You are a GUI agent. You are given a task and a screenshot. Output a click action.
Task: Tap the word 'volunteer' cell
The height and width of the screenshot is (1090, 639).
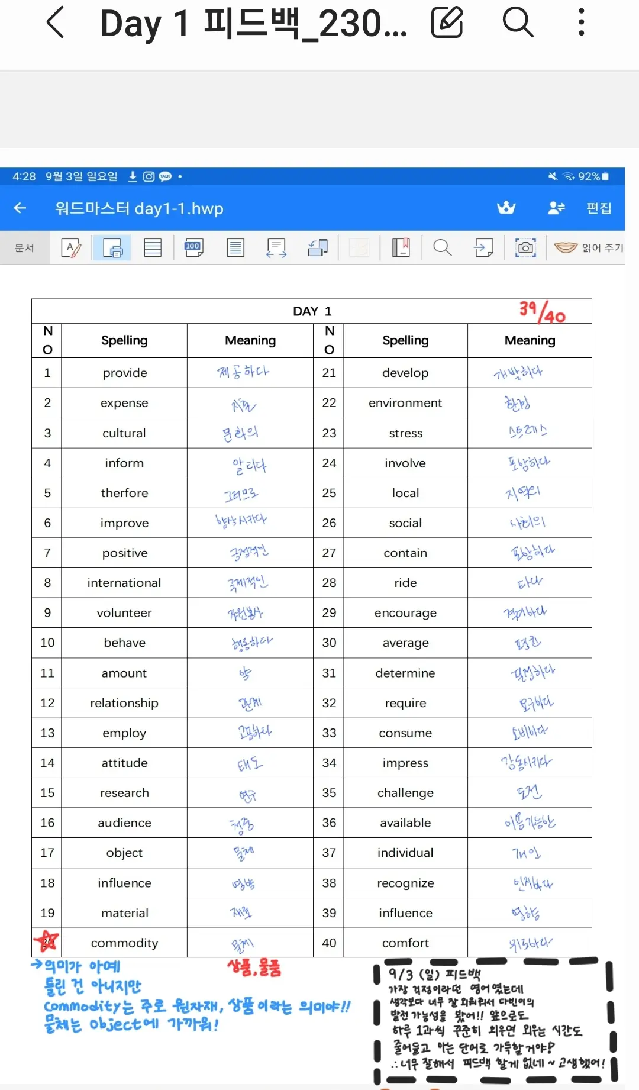(124, 613)
